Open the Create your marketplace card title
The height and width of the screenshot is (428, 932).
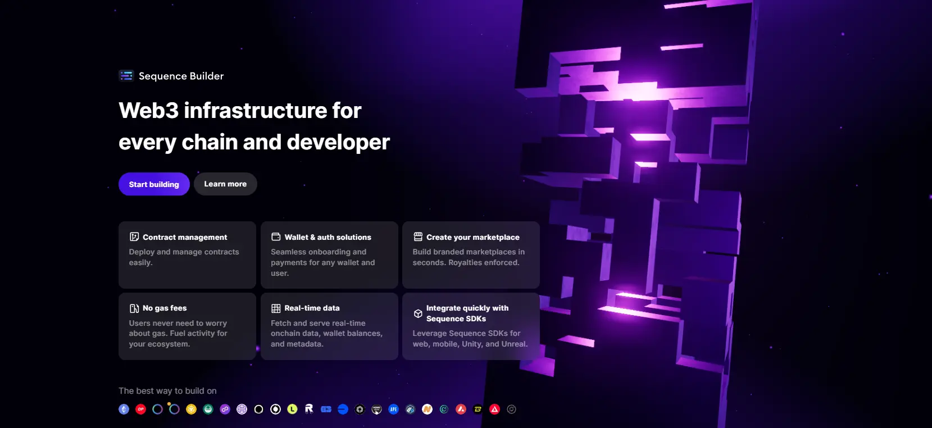(x=472, y=238)
